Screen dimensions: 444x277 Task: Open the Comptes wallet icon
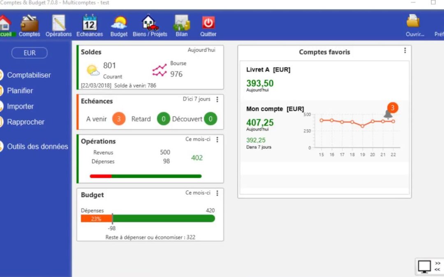pos(30,23)
